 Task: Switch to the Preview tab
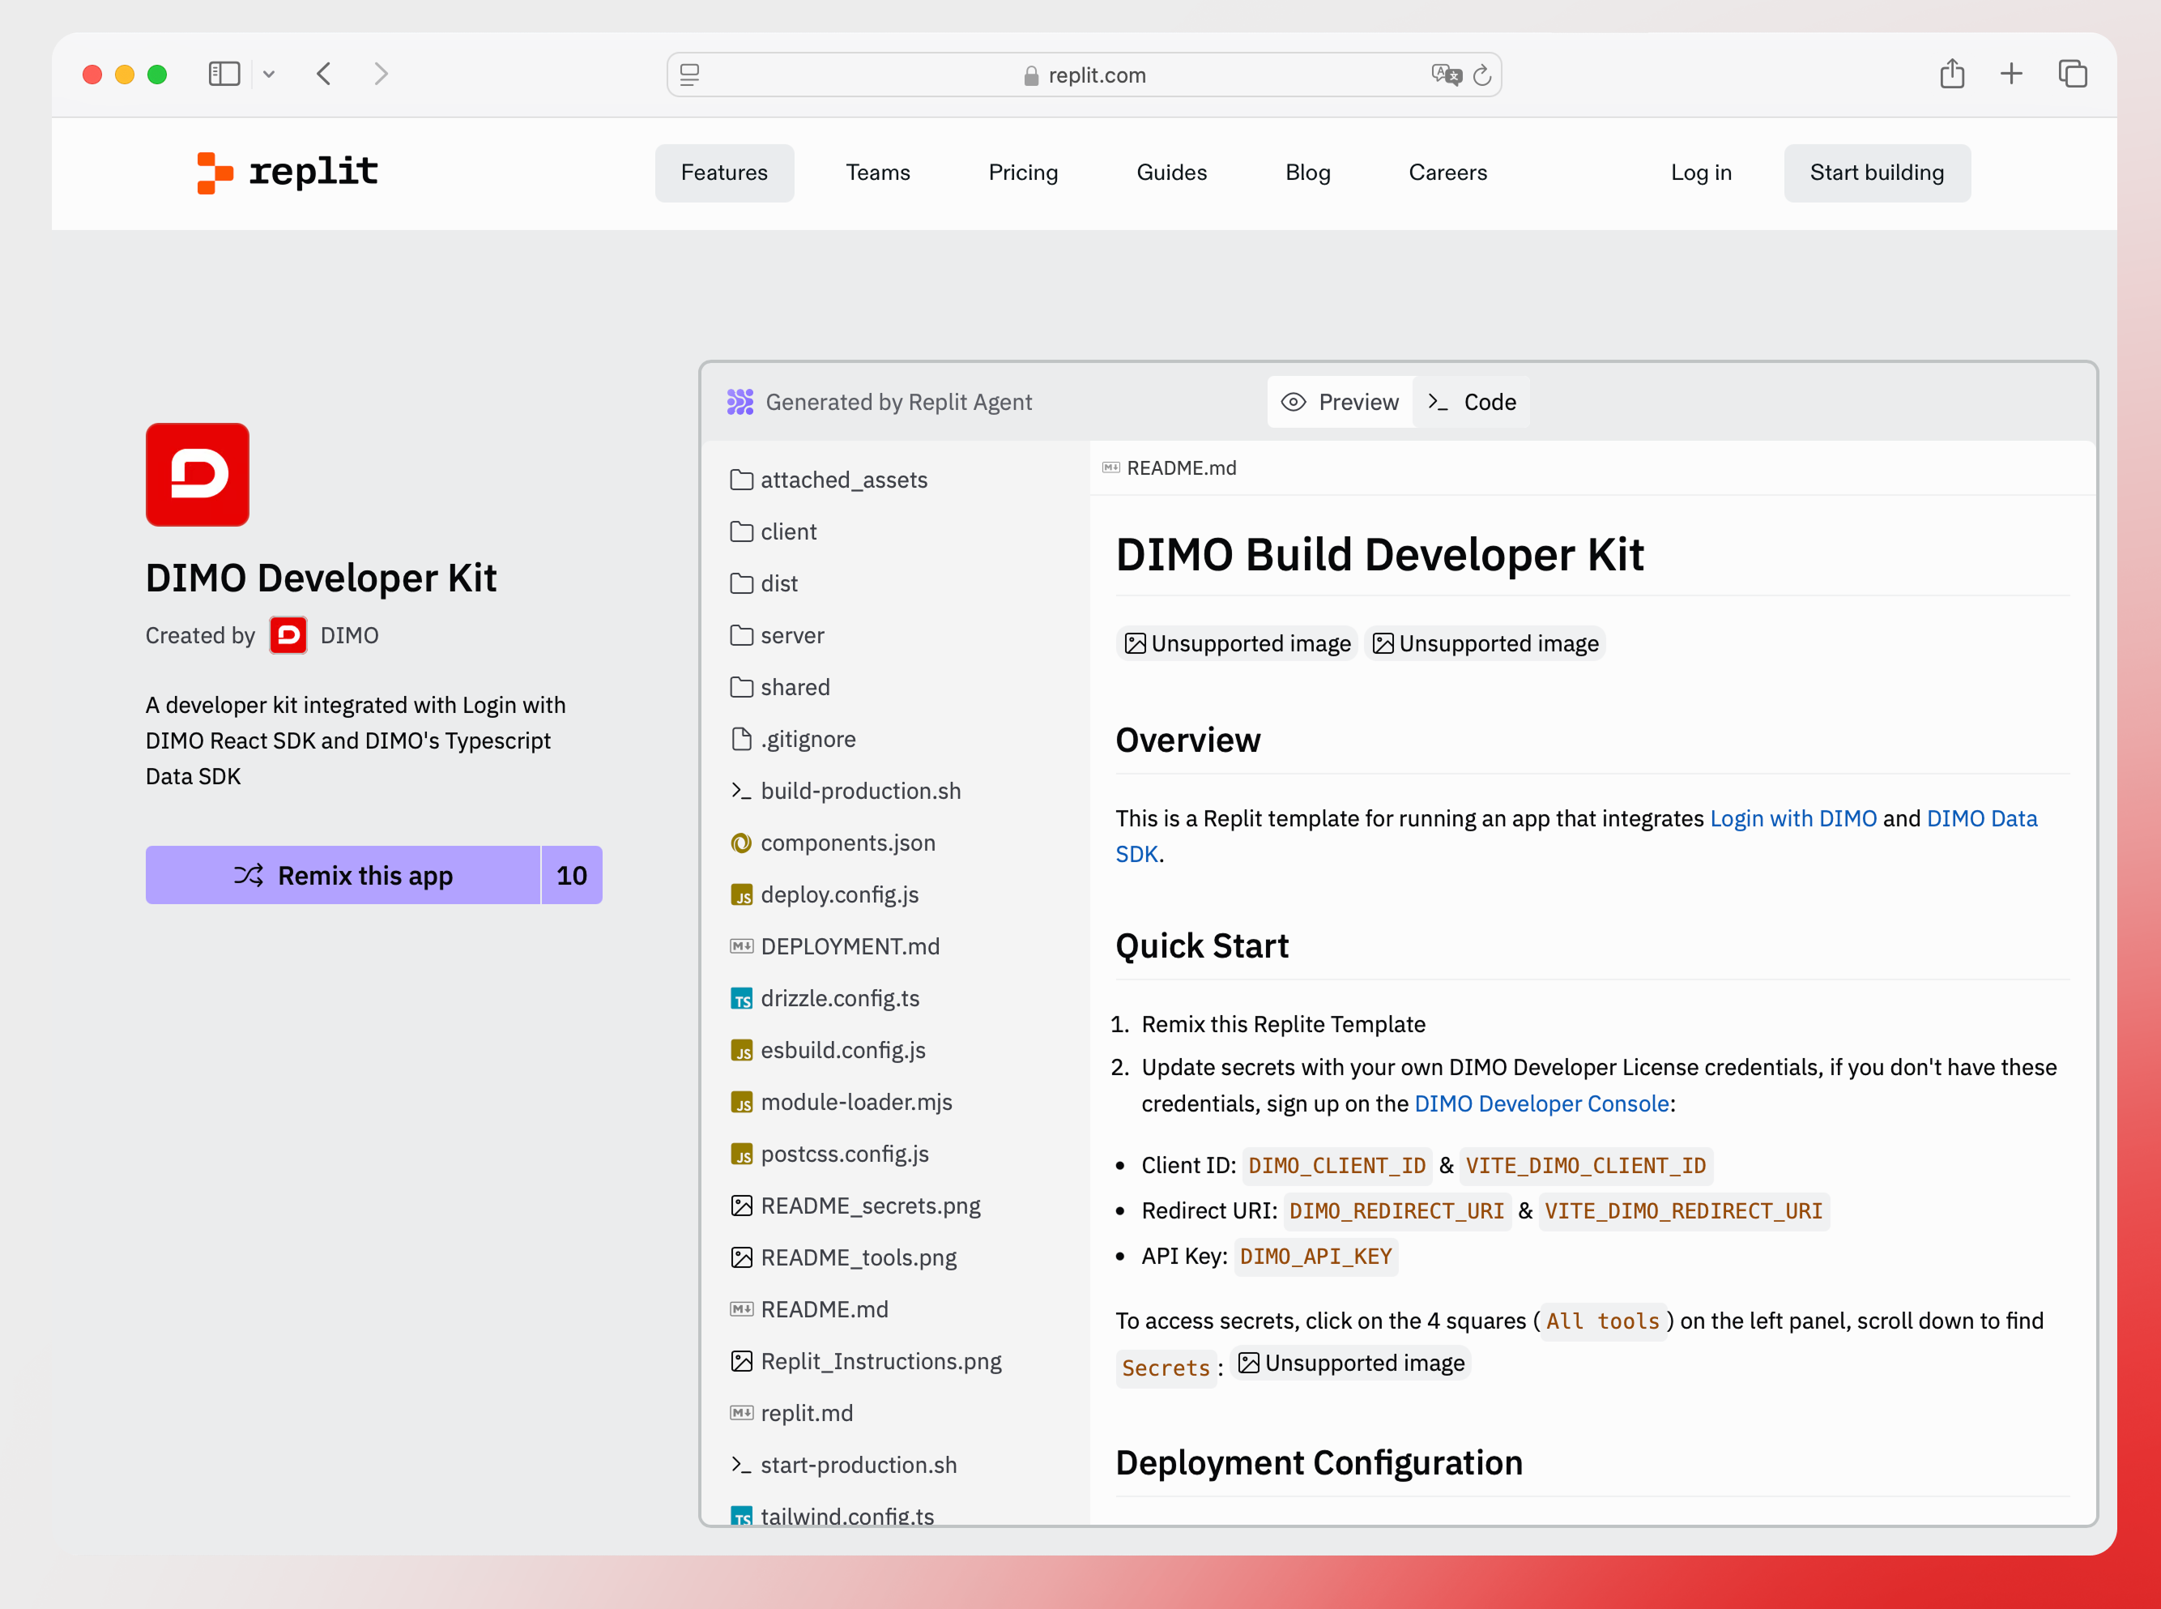coord(1340,401)
